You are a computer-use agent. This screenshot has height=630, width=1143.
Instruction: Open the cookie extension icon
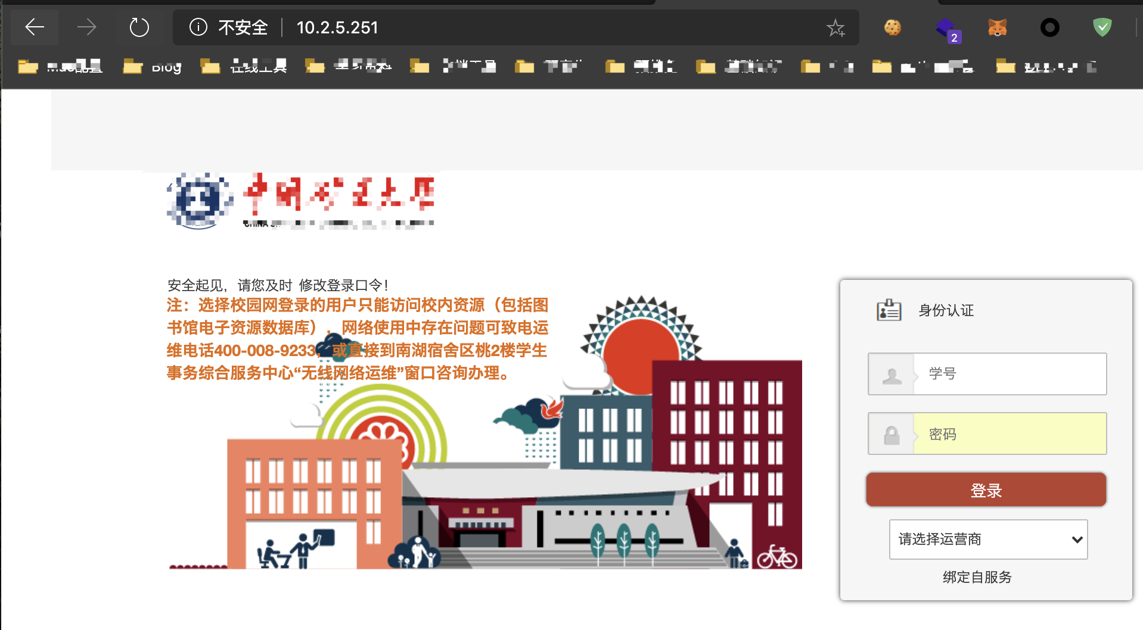pos(893,27)
